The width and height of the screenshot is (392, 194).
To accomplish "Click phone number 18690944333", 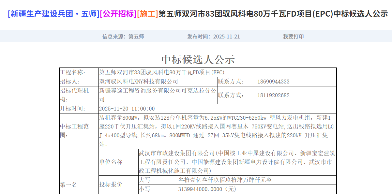I will point(273,82).
